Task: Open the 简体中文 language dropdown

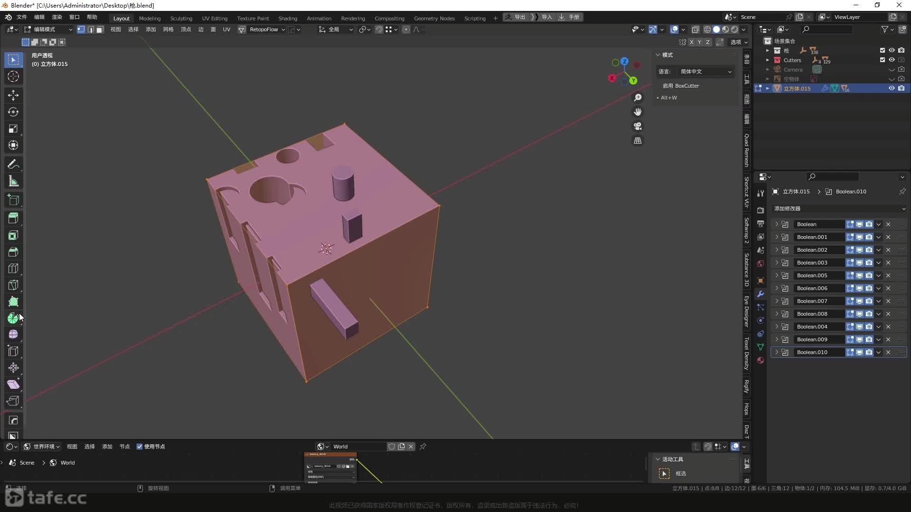Action: (706, 72)
